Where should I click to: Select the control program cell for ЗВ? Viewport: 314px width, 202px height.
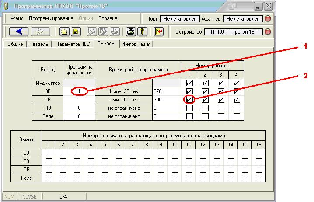pos(79,91)
